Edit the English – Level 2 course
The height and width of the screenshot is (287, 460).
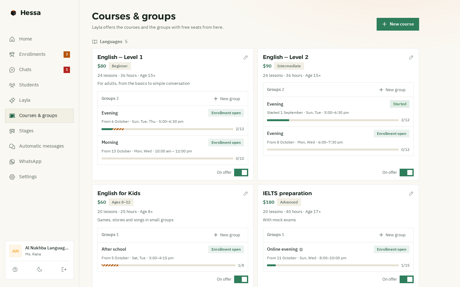pyautogui.click(x=411, y=57)
